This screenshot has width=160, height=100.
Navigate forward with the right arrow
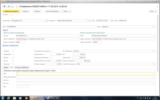(12, 6)
